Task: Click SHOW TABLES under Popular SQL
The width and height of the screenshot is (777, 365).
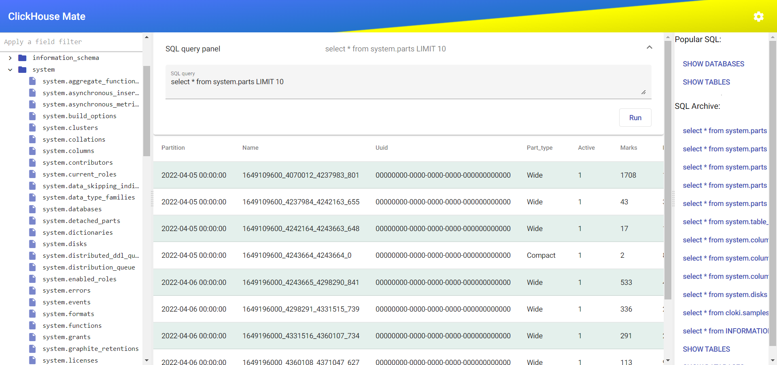Action: (706, 82)
